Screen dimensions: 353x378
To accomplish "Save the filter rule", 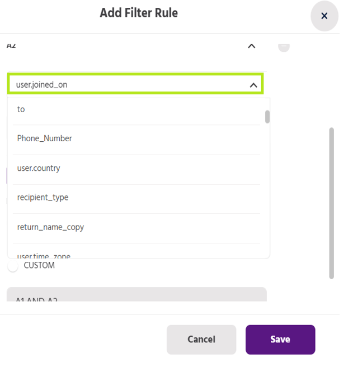I will [280, 339].
